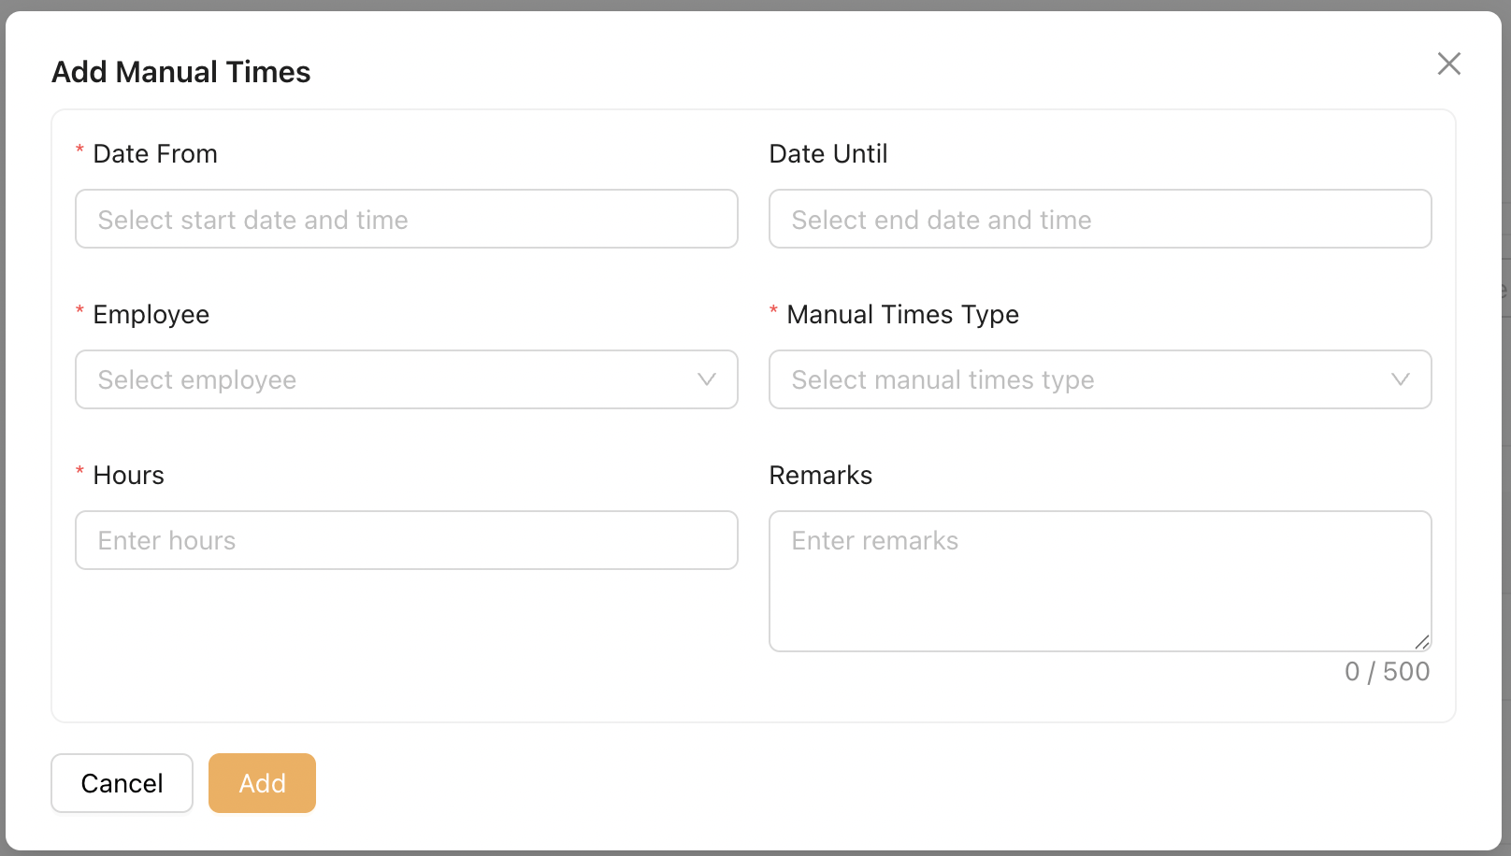Image resolution: width=1511 pixels, height=856 pixels.
Task: Click the 0 / 500 character counter
Action: (1387, 672)
